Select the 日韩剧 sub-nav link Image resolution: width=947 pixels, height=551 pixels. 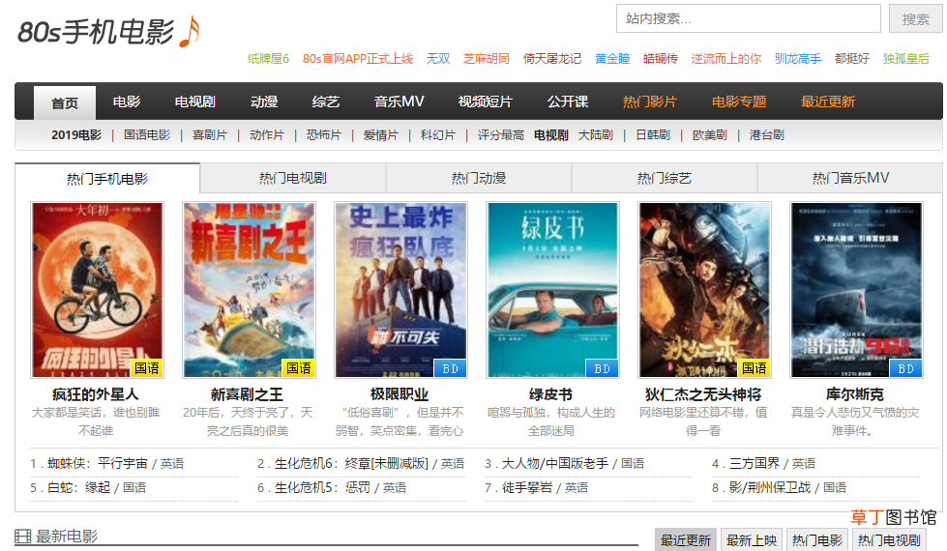653,135
